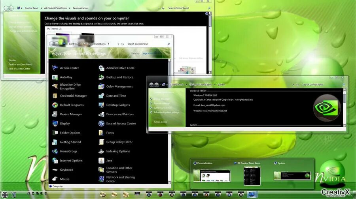Open the Group Policy Editor icon
This screenshot has width=356, height=199.
pos(101,142)
